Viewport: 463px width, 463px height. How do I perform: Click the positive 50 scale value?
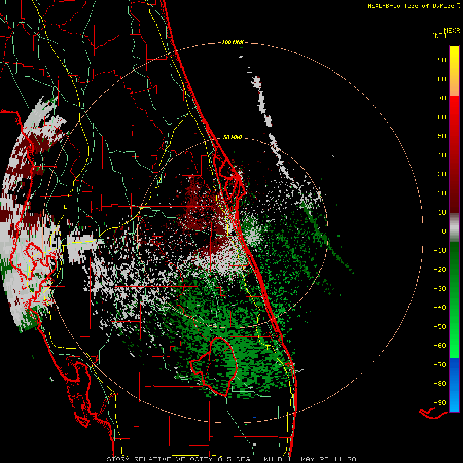point(442,136)
